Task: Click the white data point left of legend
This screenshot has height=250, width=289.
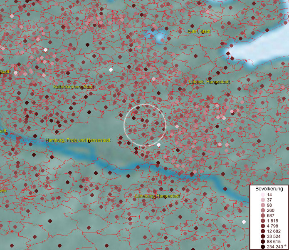Action: (244, 222)
